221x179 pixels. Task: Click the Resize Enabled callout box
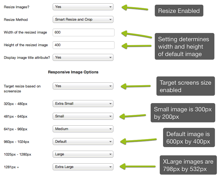click(x=179, y=11)
